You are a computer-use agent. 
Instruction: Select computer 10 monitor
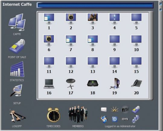136,40
